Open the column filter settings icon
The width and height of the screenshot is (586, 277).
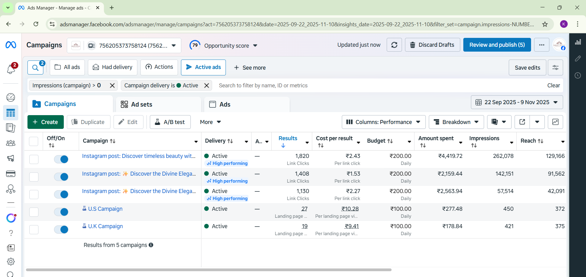(555, 67)
